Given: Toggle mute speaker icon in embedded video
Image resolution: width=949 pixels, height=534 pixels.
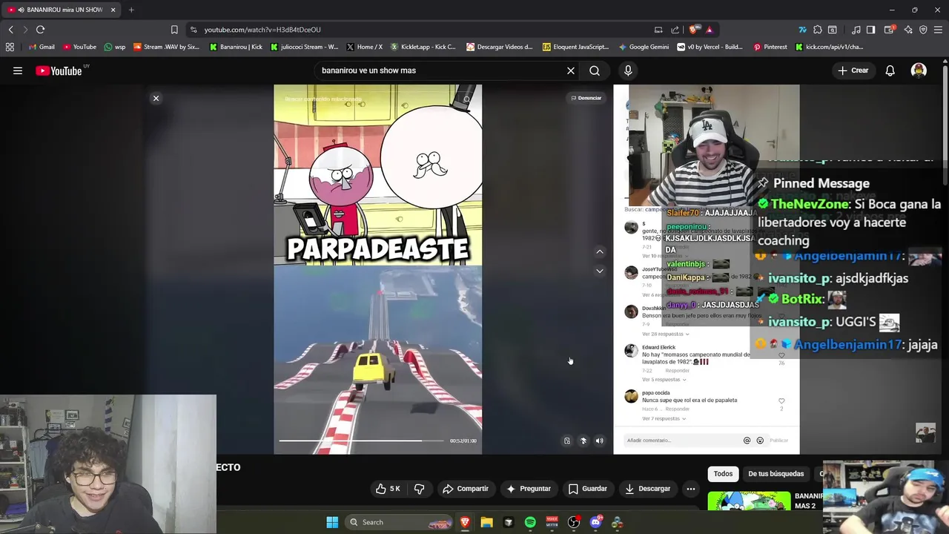Looking at the screenshot, I should [600, 441].
